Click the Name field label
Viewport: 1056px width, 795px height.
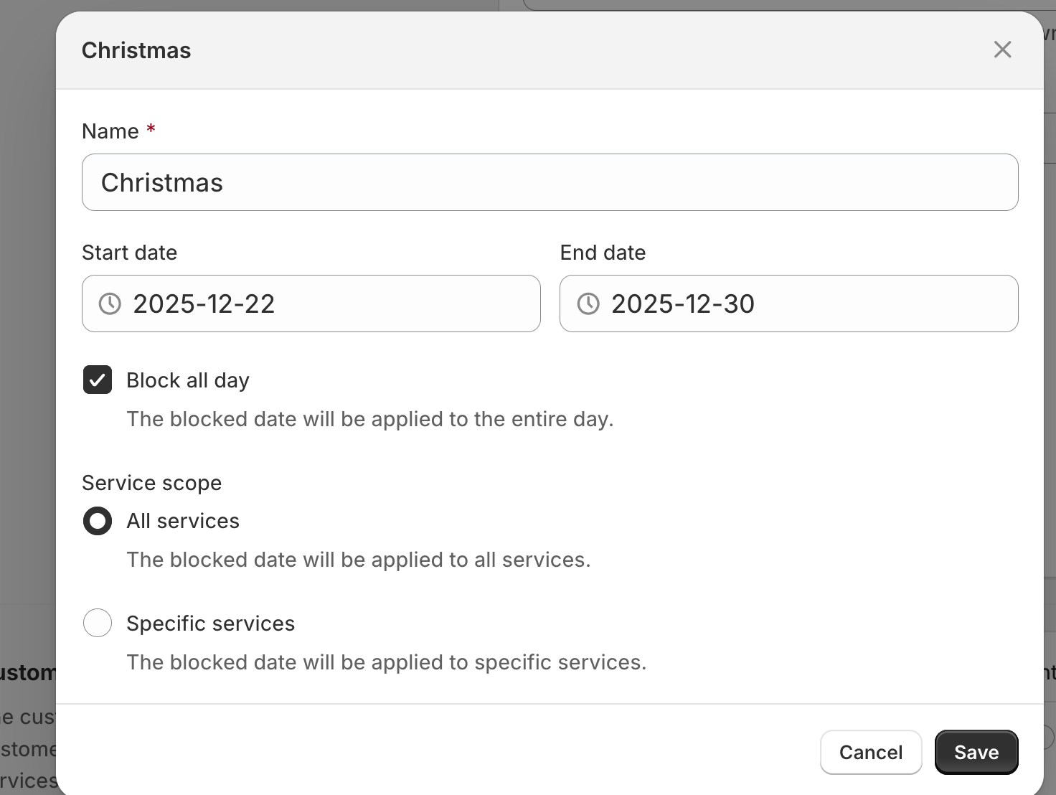[110, 131]
